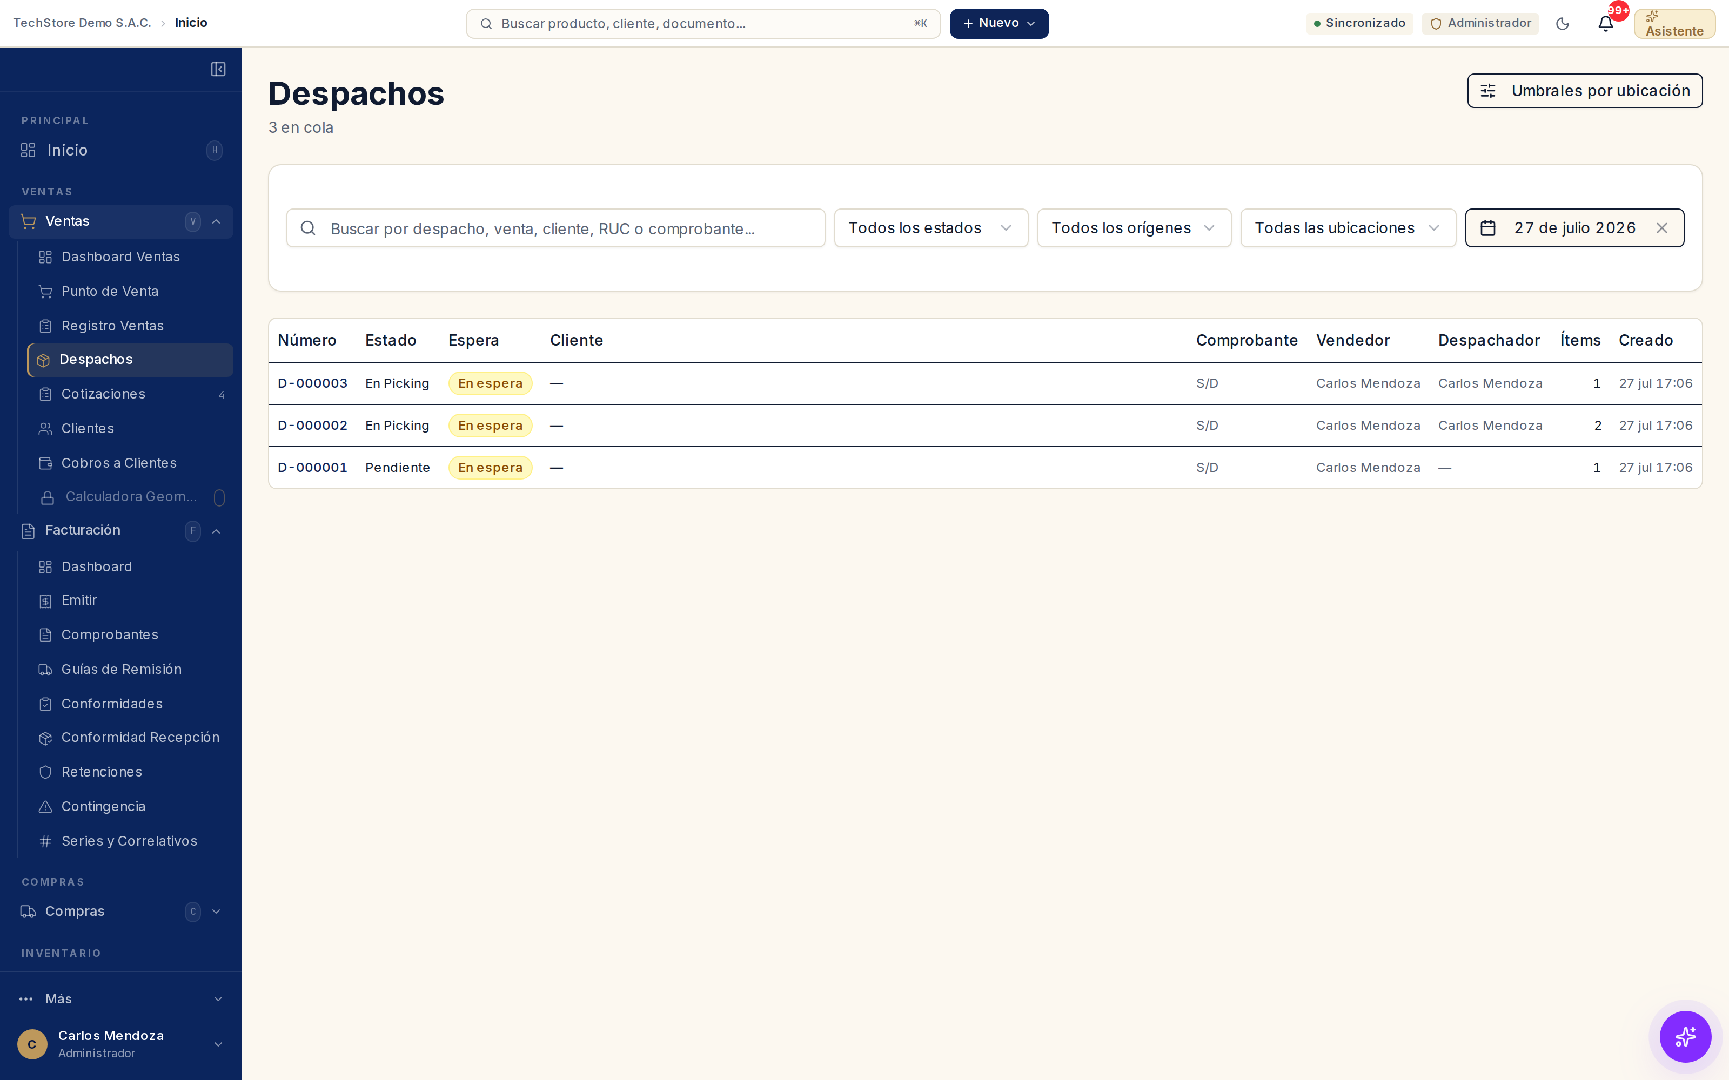Open Todos los estados dropdown
The width and height of the screenshot is (1729, 1080).
[x=931, y=228]
